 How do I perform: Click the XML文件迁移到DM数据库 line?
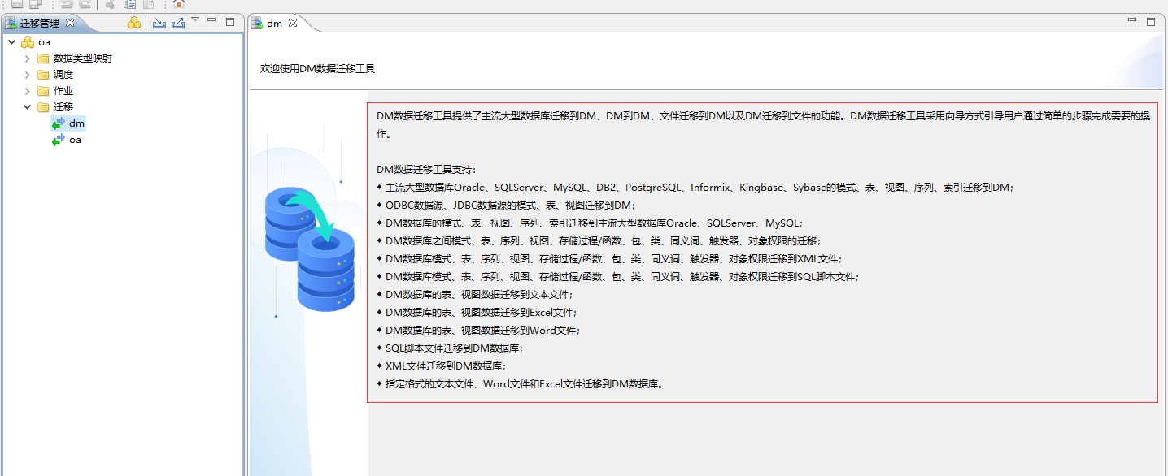tap(442, 366)
